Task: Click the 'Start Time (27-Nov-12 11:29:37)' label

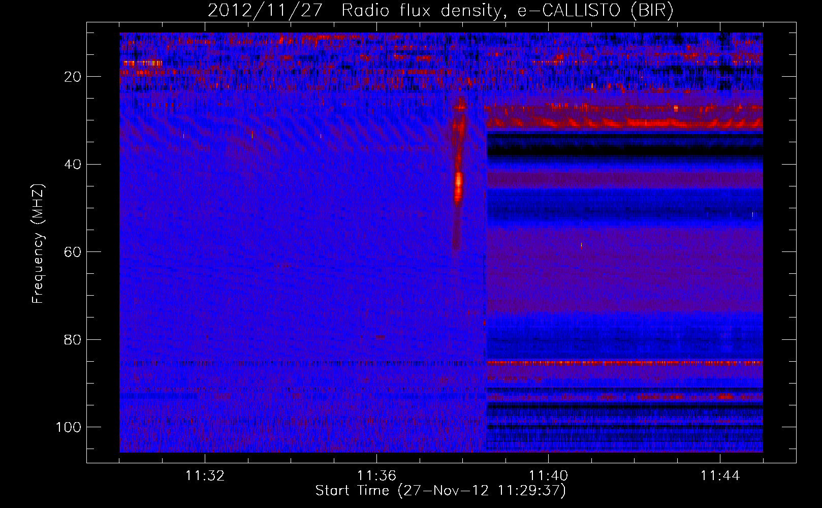Action: (x=440, y=491)
